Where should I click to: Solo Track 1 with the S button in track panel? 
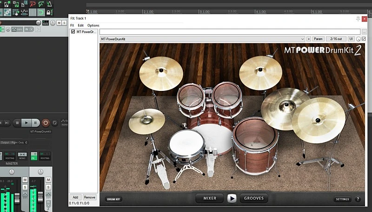click(x=64, y=23)
